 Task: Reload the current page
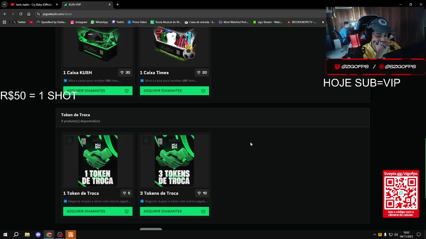21,14
